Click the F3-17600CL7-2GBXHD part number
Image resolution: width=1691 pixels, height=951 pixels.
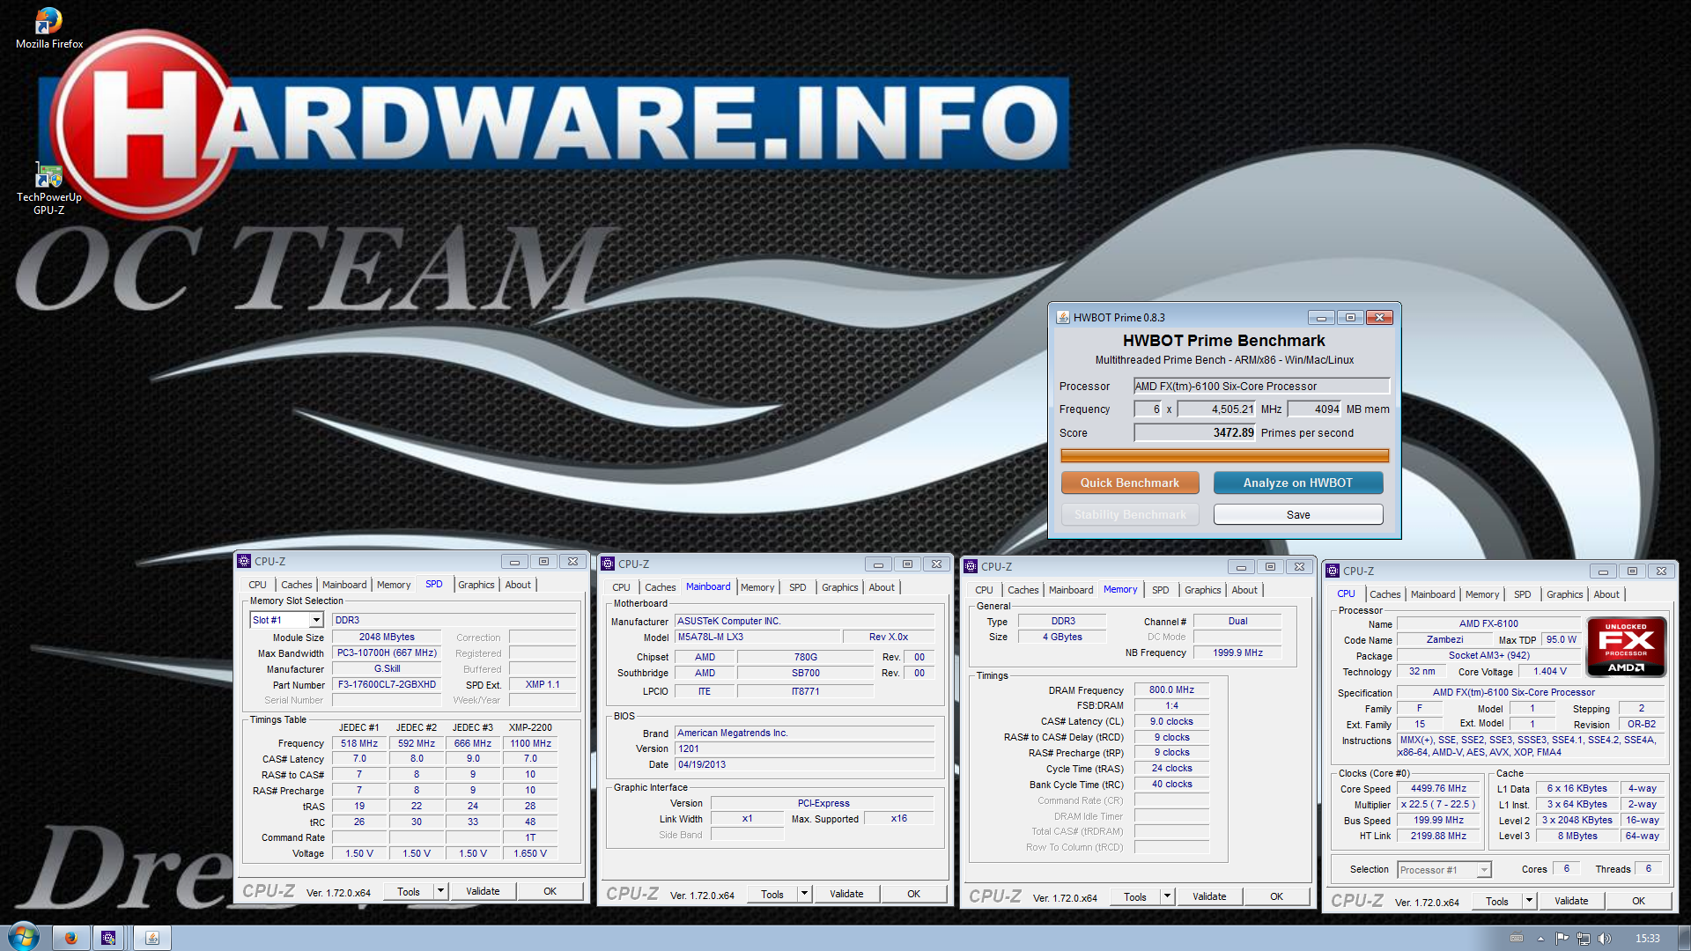(387, 684)
